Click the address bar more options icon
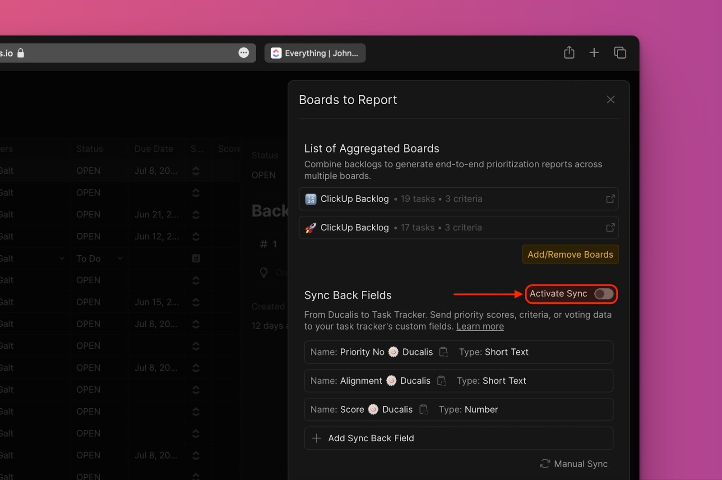 [x=244, y=53]
